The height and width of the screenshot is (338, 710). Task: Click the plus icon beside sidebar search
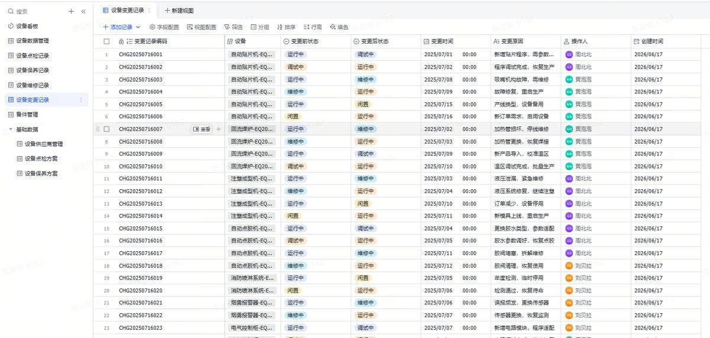click(72, 11)
